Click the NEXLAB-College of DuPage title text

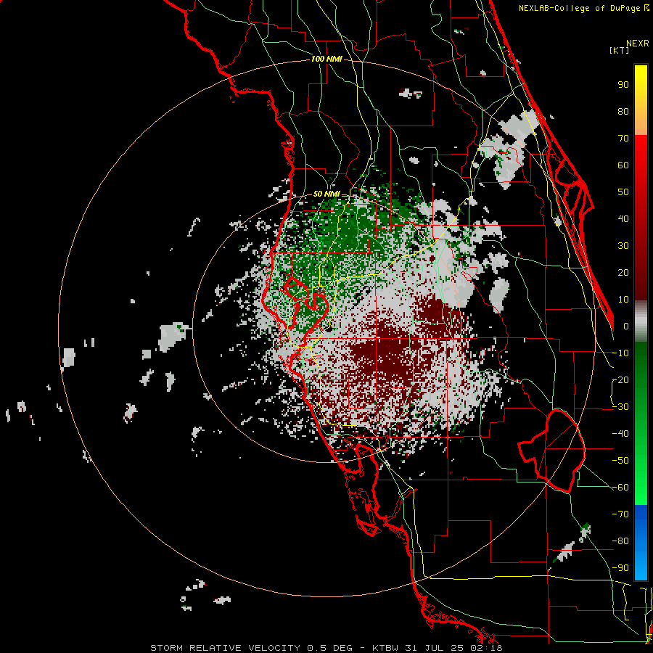[580, 8]
